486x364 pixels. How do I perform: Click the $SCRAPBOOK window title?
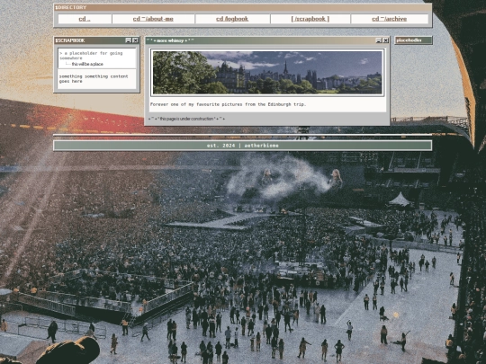[x=70, y=40]
